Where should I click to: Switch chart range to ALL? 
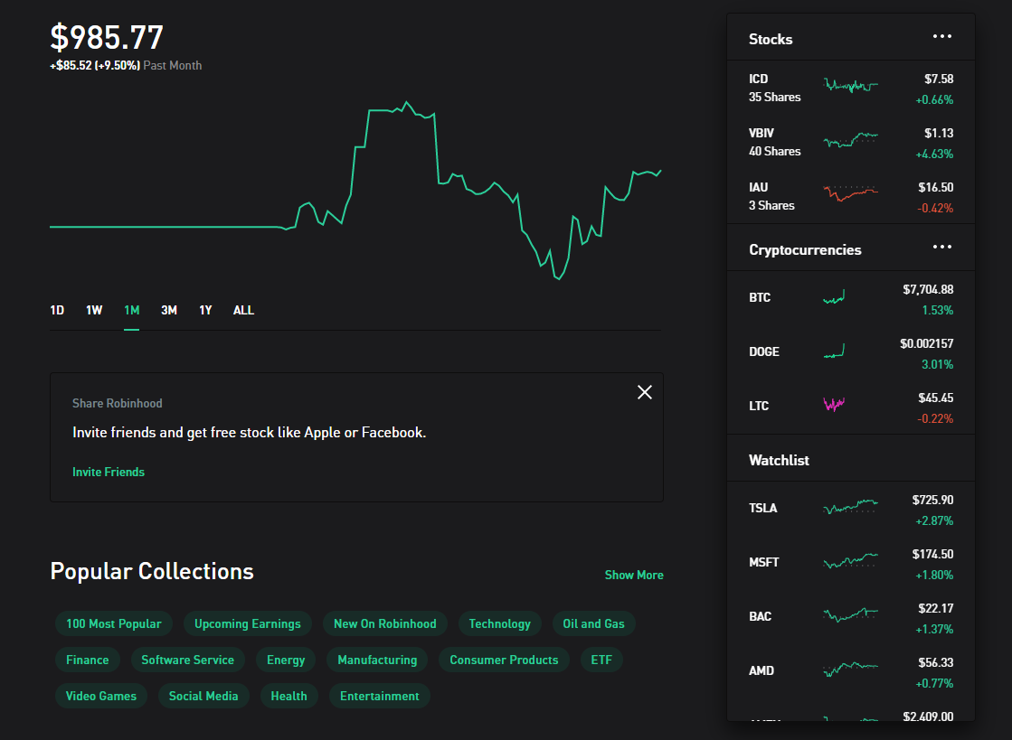point(243,310)
